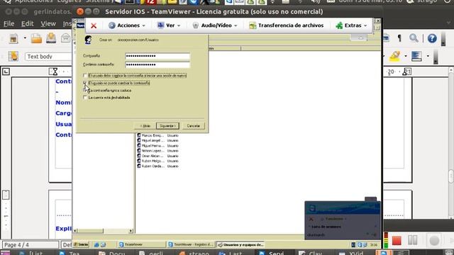Click the New document icon in writer toolbar
Image resolution: width=454 pixels, height=255 pixels.
click(13, 38)
